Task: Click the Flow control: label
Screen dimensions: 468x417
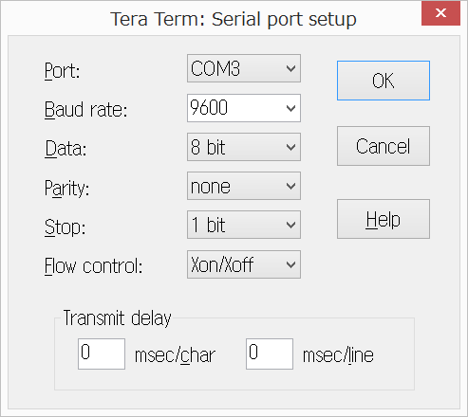Action: [x=93, y=266]
